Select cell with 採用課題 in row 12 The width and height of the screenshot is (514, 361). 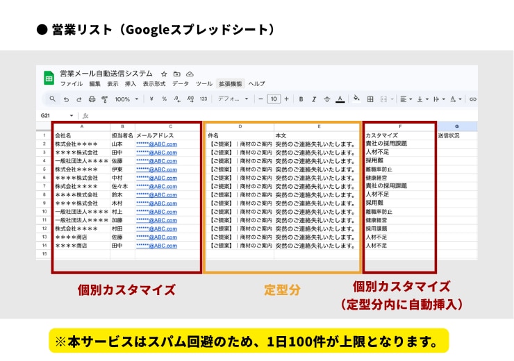click(399, 228)
